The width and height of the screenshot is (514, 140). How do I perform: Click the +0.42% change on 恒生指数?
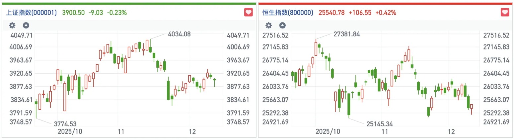click(386, 13)
